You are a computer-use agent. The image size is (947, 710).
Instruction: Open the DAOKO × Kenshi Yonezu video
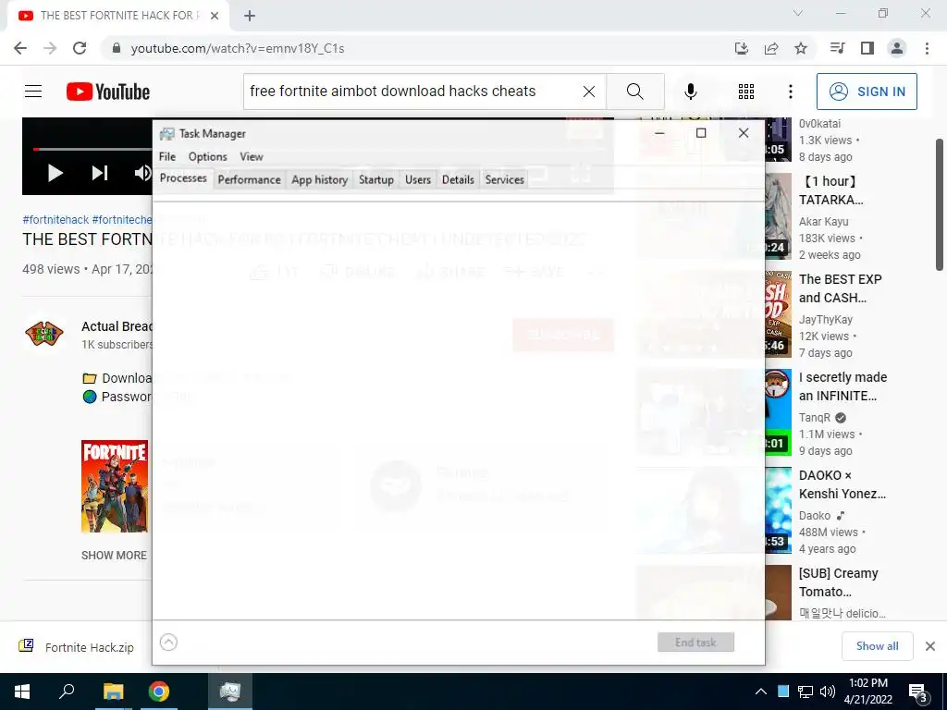842,484
